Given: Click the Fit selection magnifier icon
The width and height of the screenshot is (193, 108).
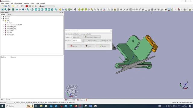Looking at the screenshot, I should (x=5, y=9).
